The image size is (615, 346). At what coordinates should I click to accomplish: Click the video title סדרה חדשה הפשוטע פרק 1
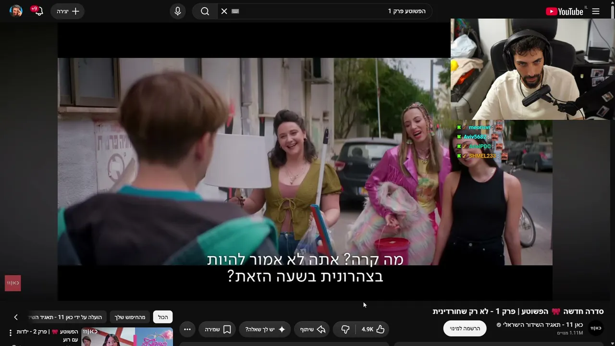[x=518, y=311]
